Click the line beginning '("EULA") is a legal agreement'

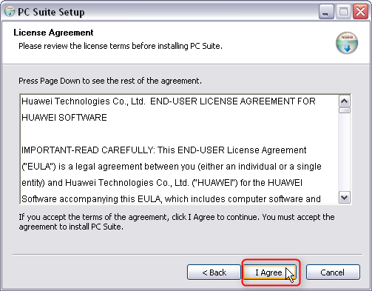pos(172,167)
